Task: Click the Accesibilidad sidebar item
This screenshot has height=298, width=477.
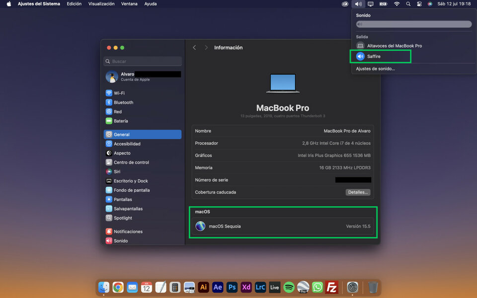Action: [x=127, y=144]
